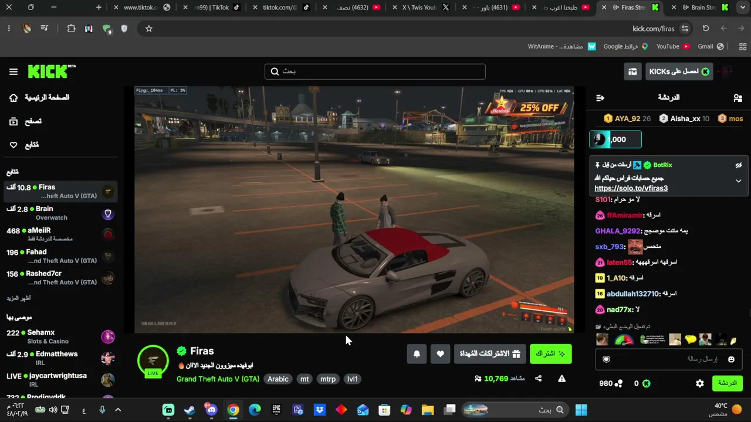Open the YouTube bookmark
Screen dimensions: 751x422
(x=673, y=46)
